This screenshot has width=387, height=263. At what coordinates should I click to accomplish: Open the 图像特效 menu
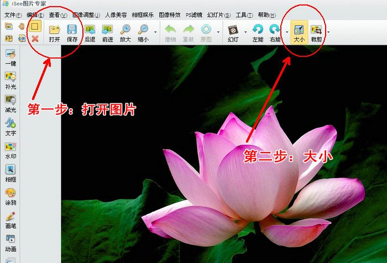tap(170, 15)
